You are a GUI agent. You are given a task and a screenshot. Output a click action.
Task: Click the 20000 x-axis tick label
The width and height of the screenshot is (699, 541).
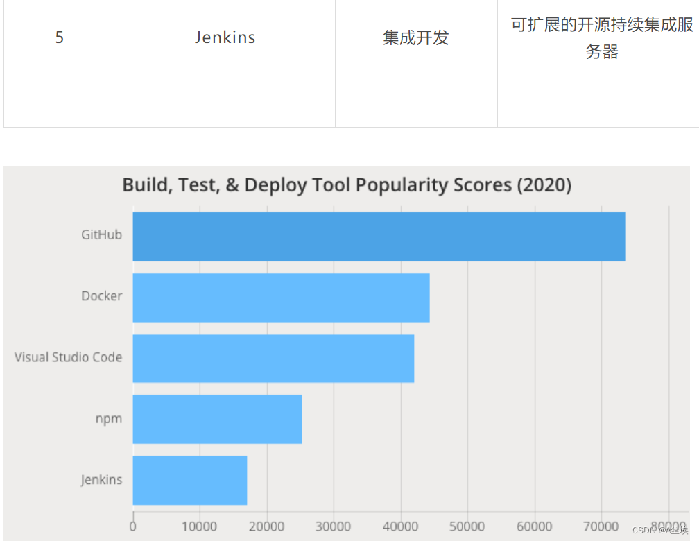266,526
